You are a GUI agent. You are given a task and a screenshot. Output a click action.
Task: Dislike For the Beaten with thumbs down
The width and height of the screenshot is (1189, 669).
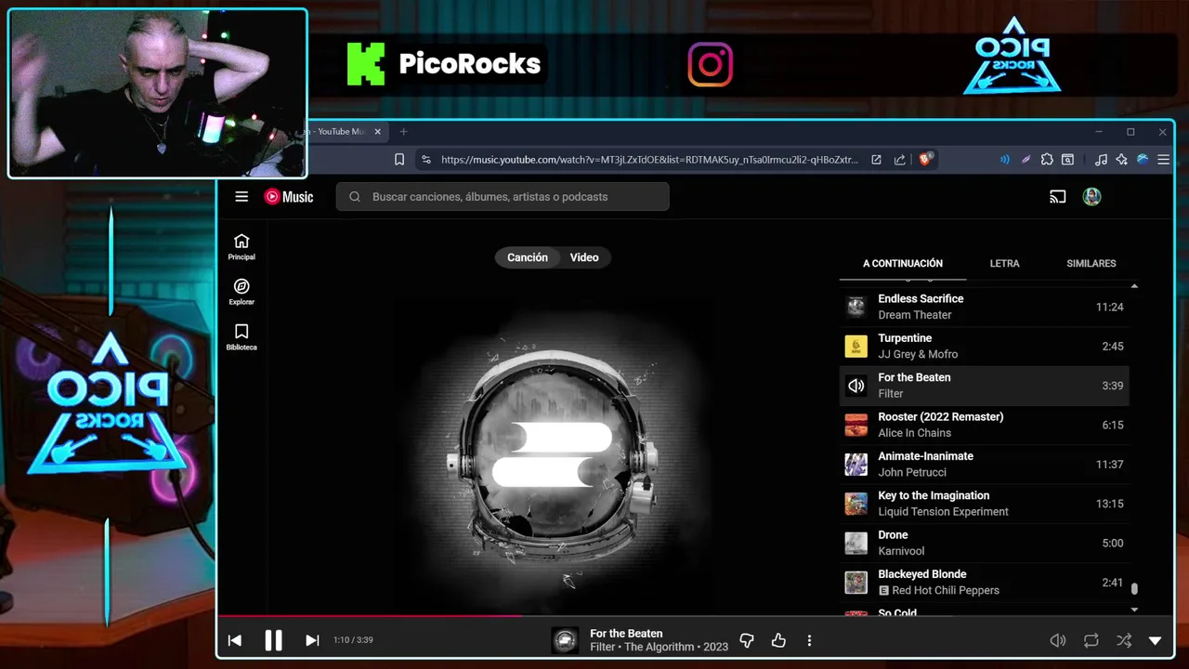pyautogui.click(x=747, y=640)
